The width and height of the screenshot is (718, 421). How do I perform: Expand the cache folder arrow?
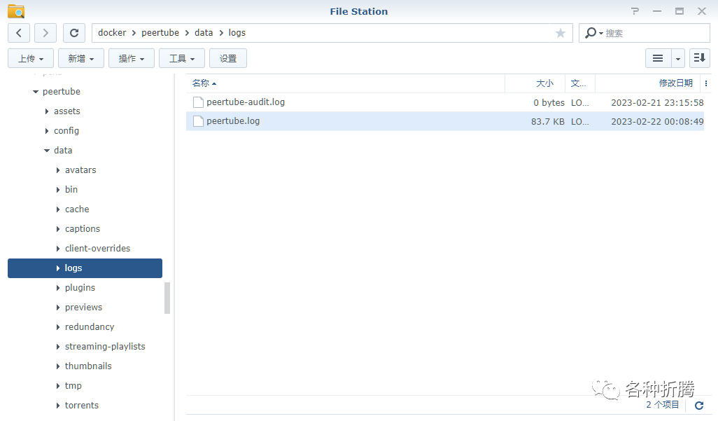pyautogui.click(x=57, y=209)
